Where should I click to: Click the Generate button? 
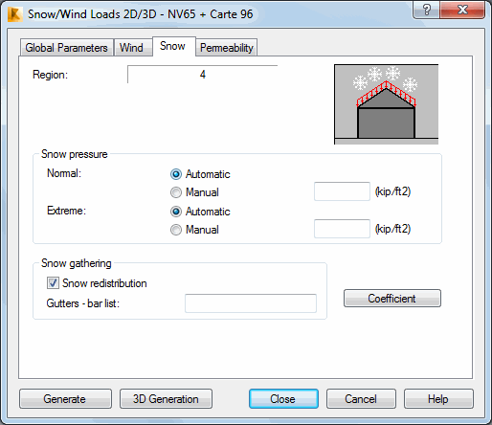(65, 399)
